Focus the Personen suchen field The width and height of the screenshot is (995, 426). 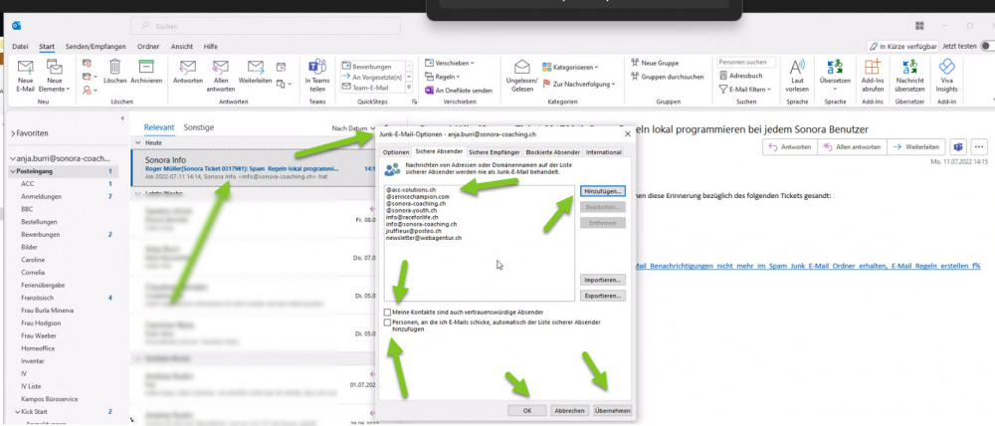click(747, 63)
